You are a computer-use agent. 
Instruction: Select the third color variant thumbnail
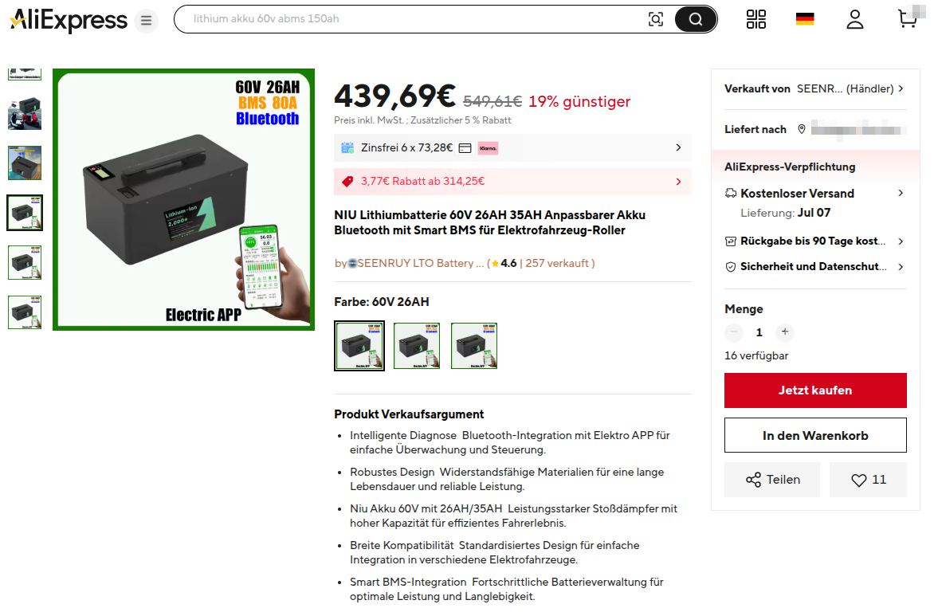click(x=474, y=346)
